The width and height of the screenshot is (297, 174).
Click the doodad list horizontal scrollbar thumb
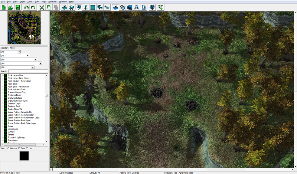[20, 144]
